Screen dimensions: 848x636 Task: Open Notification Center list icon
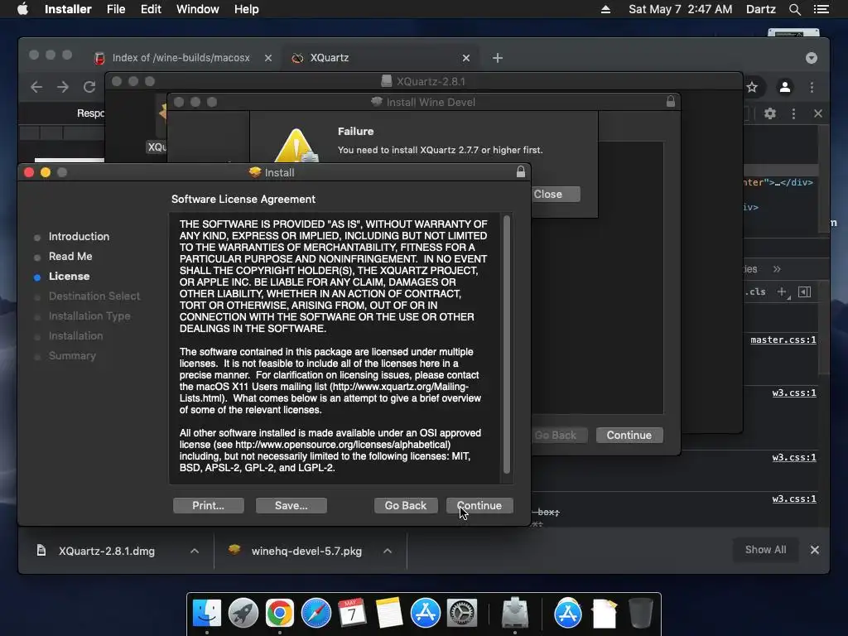tap(821, 9)
